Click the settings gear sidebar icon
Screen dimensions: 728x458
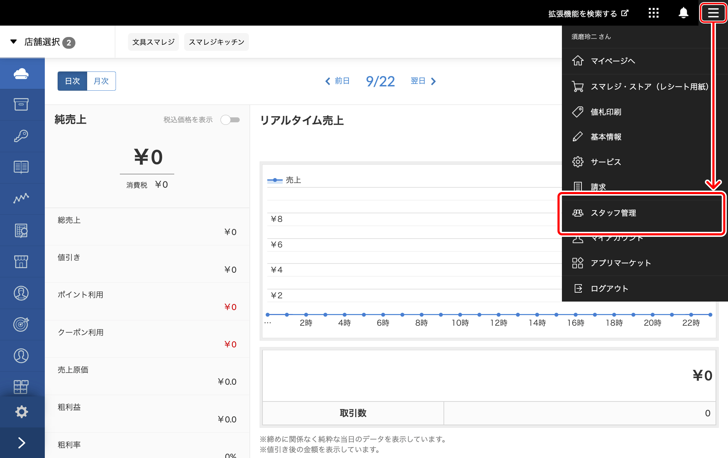click(x=21, y=412)
